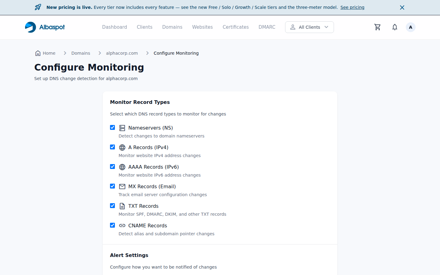Image resolution: width=440 pixels, height=275 pixels.
Task: Click the Nameservers (NS) label
Action: (x=151, y=128)
